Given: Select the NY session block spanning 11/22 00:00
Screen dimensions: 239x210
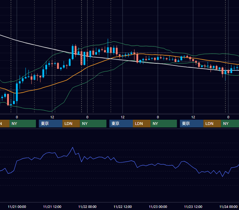Looking at the screenshot, I should click(x=93, y=124).
